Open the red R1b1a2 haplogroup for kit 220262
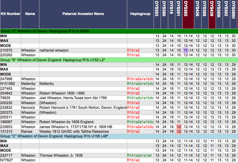Image resolution: width=238 pixels, height=163 pixels. point(134,55)
